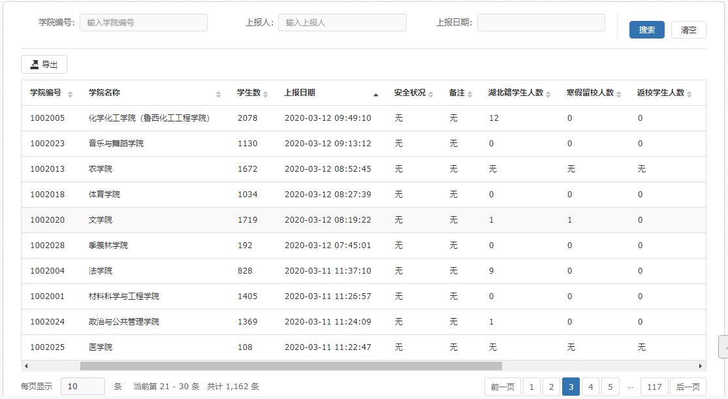The image size is (728, 399).
Task: Open the 上报日期 date picker field
Action: [x=541, y=23]
